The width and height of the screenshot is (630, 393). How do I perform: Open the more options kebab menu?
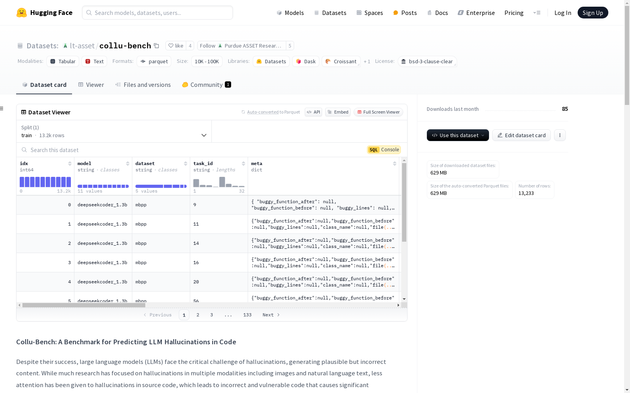click(560, 135)
